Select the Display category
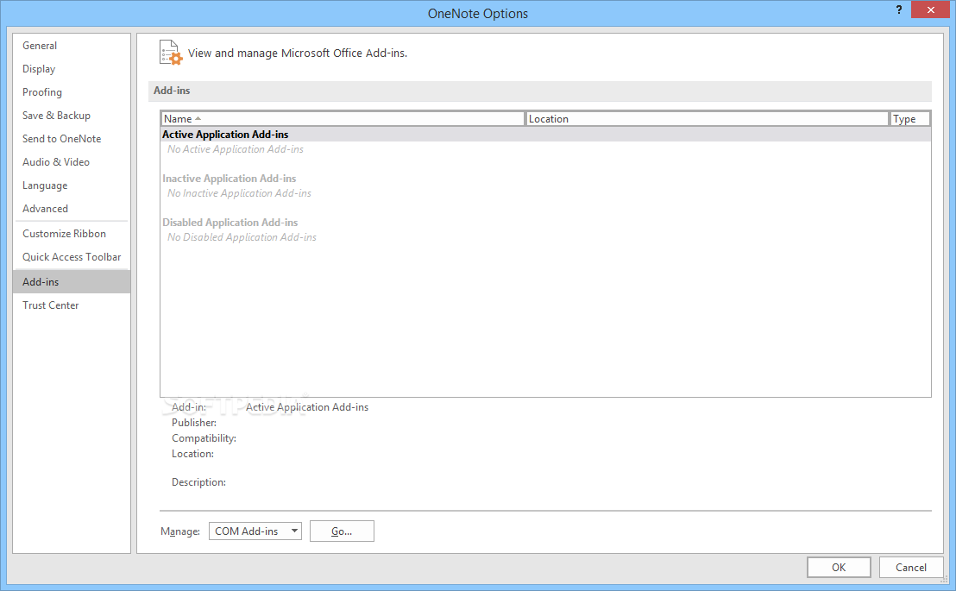 coord(72,69)
